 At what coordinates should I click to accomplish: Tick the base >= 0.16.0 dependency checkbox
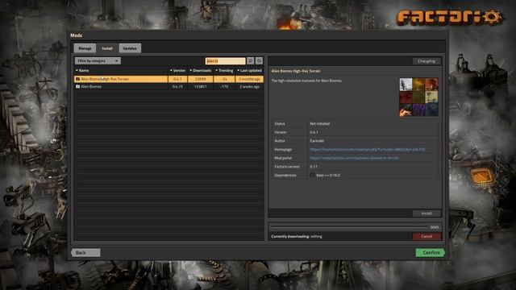click(312, 176)
